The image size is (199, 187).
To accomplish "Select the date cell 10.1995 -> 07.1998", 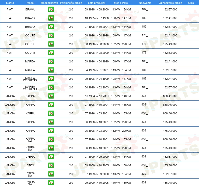I will (x=97, y=18).
